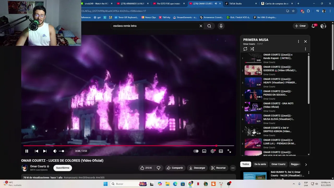Play GODDESS (Video Official) from playlist
334x188 pixels.
(274, 70)
